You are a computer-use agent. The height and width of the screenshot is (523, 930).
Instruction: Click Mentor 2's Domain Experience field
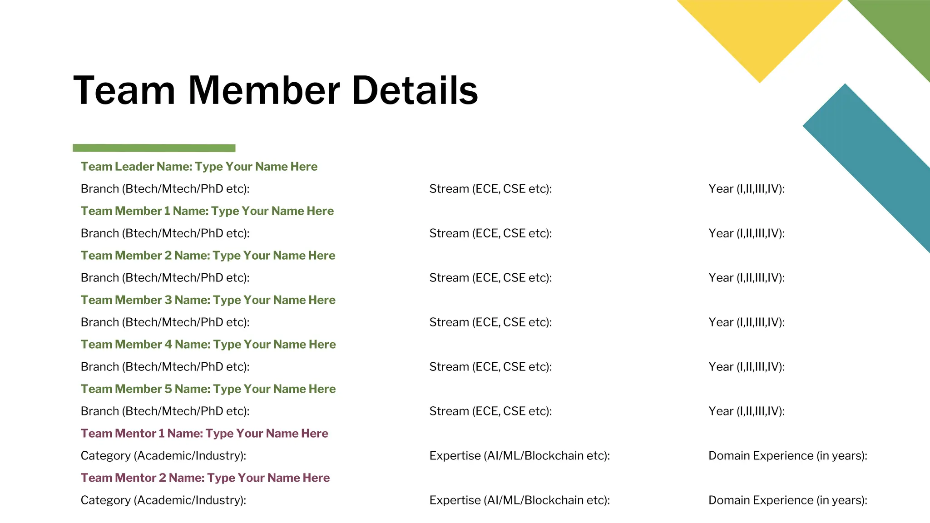[x=788, y=500]
